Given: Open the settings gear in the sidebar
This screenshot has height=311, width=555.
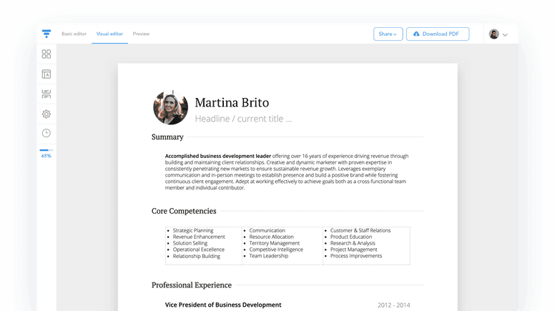Looking at the screenshot, I should click(46, 114).
